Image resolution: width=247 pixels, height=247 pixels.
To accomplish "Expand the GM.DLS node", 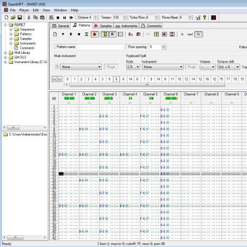I will 5,57.
